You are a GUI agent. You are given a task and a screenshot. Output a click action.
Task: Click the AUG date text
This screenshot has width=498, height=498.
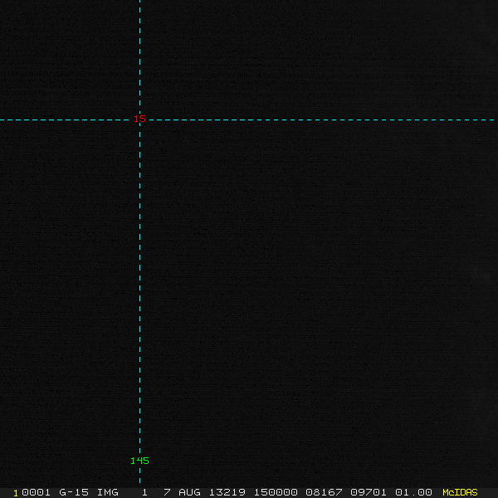tap(189, 492)
